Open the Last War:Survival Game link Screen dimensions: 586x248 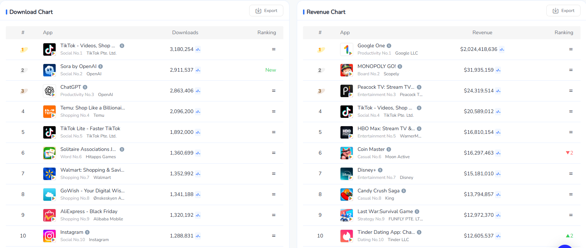[385, 211]
